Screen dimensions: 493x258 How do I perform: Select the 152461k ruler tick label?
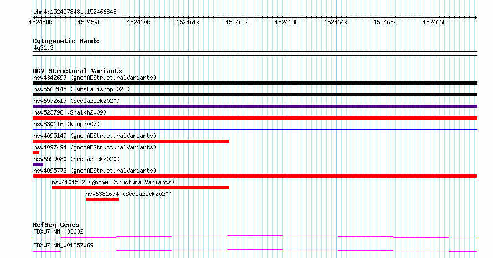pyautogui.click(x=188, y=22)
